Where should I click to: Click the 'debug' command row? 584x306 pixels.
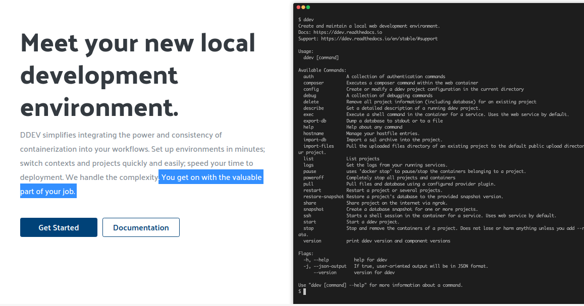(x=368, y=95)
